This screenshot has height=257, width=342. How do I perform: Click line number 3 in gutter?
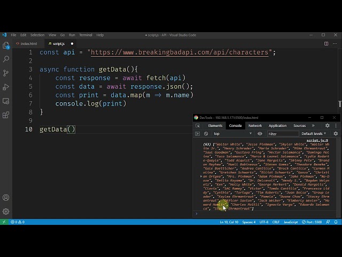pos(30,70)
